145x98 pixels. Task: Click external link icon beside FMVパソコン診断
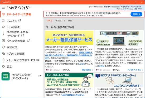39,76
